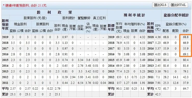Viewport: 192px width, 98px height.
Task: Select total payout ratio 80.4 in 合計 column
Action: click(x=186, y=60)
